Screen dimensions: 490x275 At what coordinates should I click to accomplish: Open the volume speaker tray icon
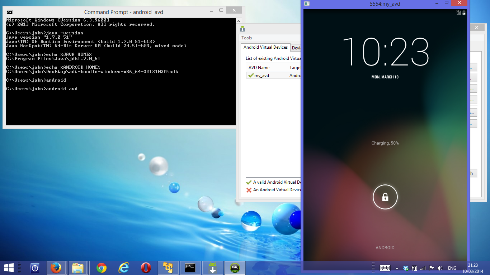pyautogui.click(x=440, y=268)
